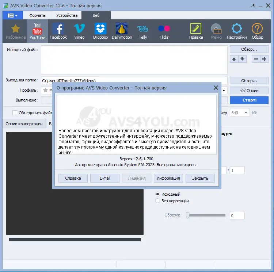Toggle the Объединить файлы checkbox
Viewport: 274px width, 272px height.
point(15,113)
